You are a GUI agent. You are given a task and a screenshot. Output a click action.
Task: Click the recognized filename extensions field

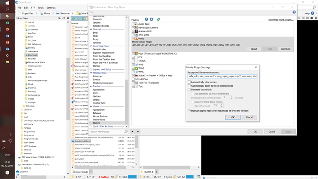pyautogui.click(x=223, y=76)
